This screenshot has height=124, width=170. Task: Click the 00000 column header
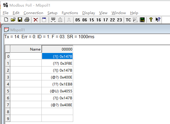57,49
